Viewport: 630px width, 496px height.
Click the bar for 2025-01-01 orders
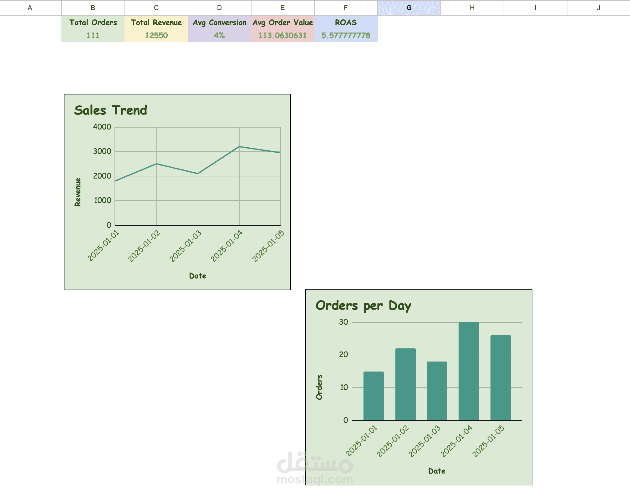pos(374,396)
